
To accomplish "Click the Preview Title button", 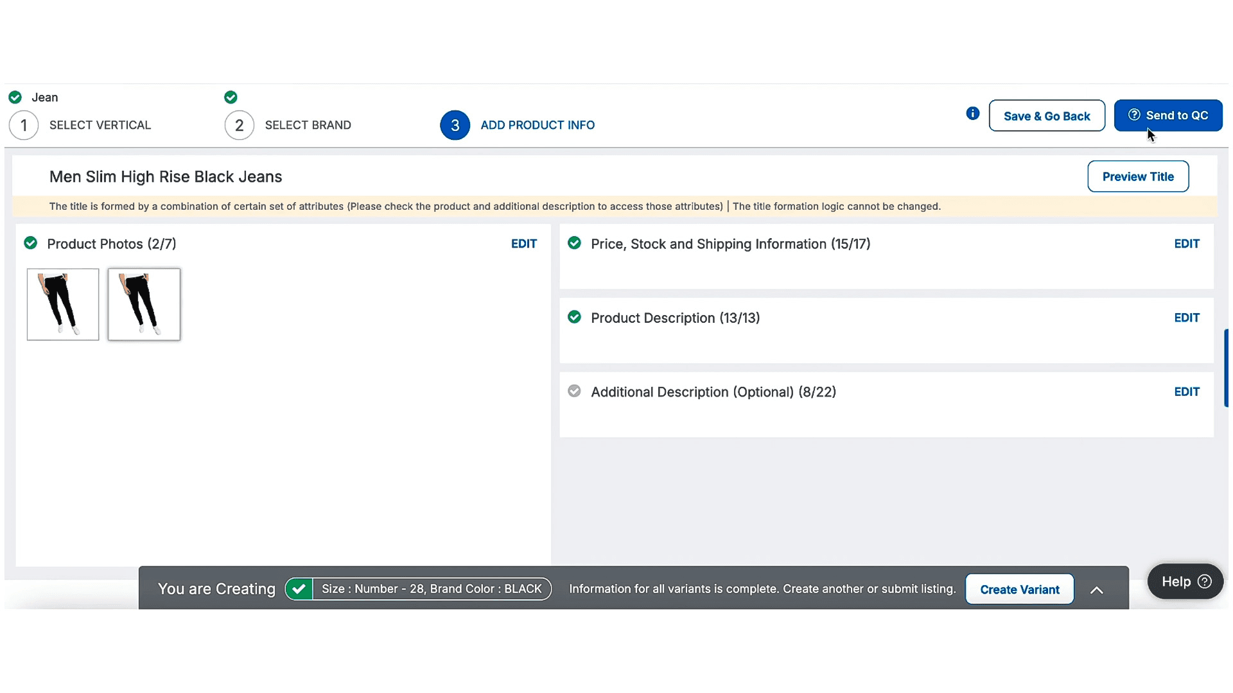I will [1137, 176].
